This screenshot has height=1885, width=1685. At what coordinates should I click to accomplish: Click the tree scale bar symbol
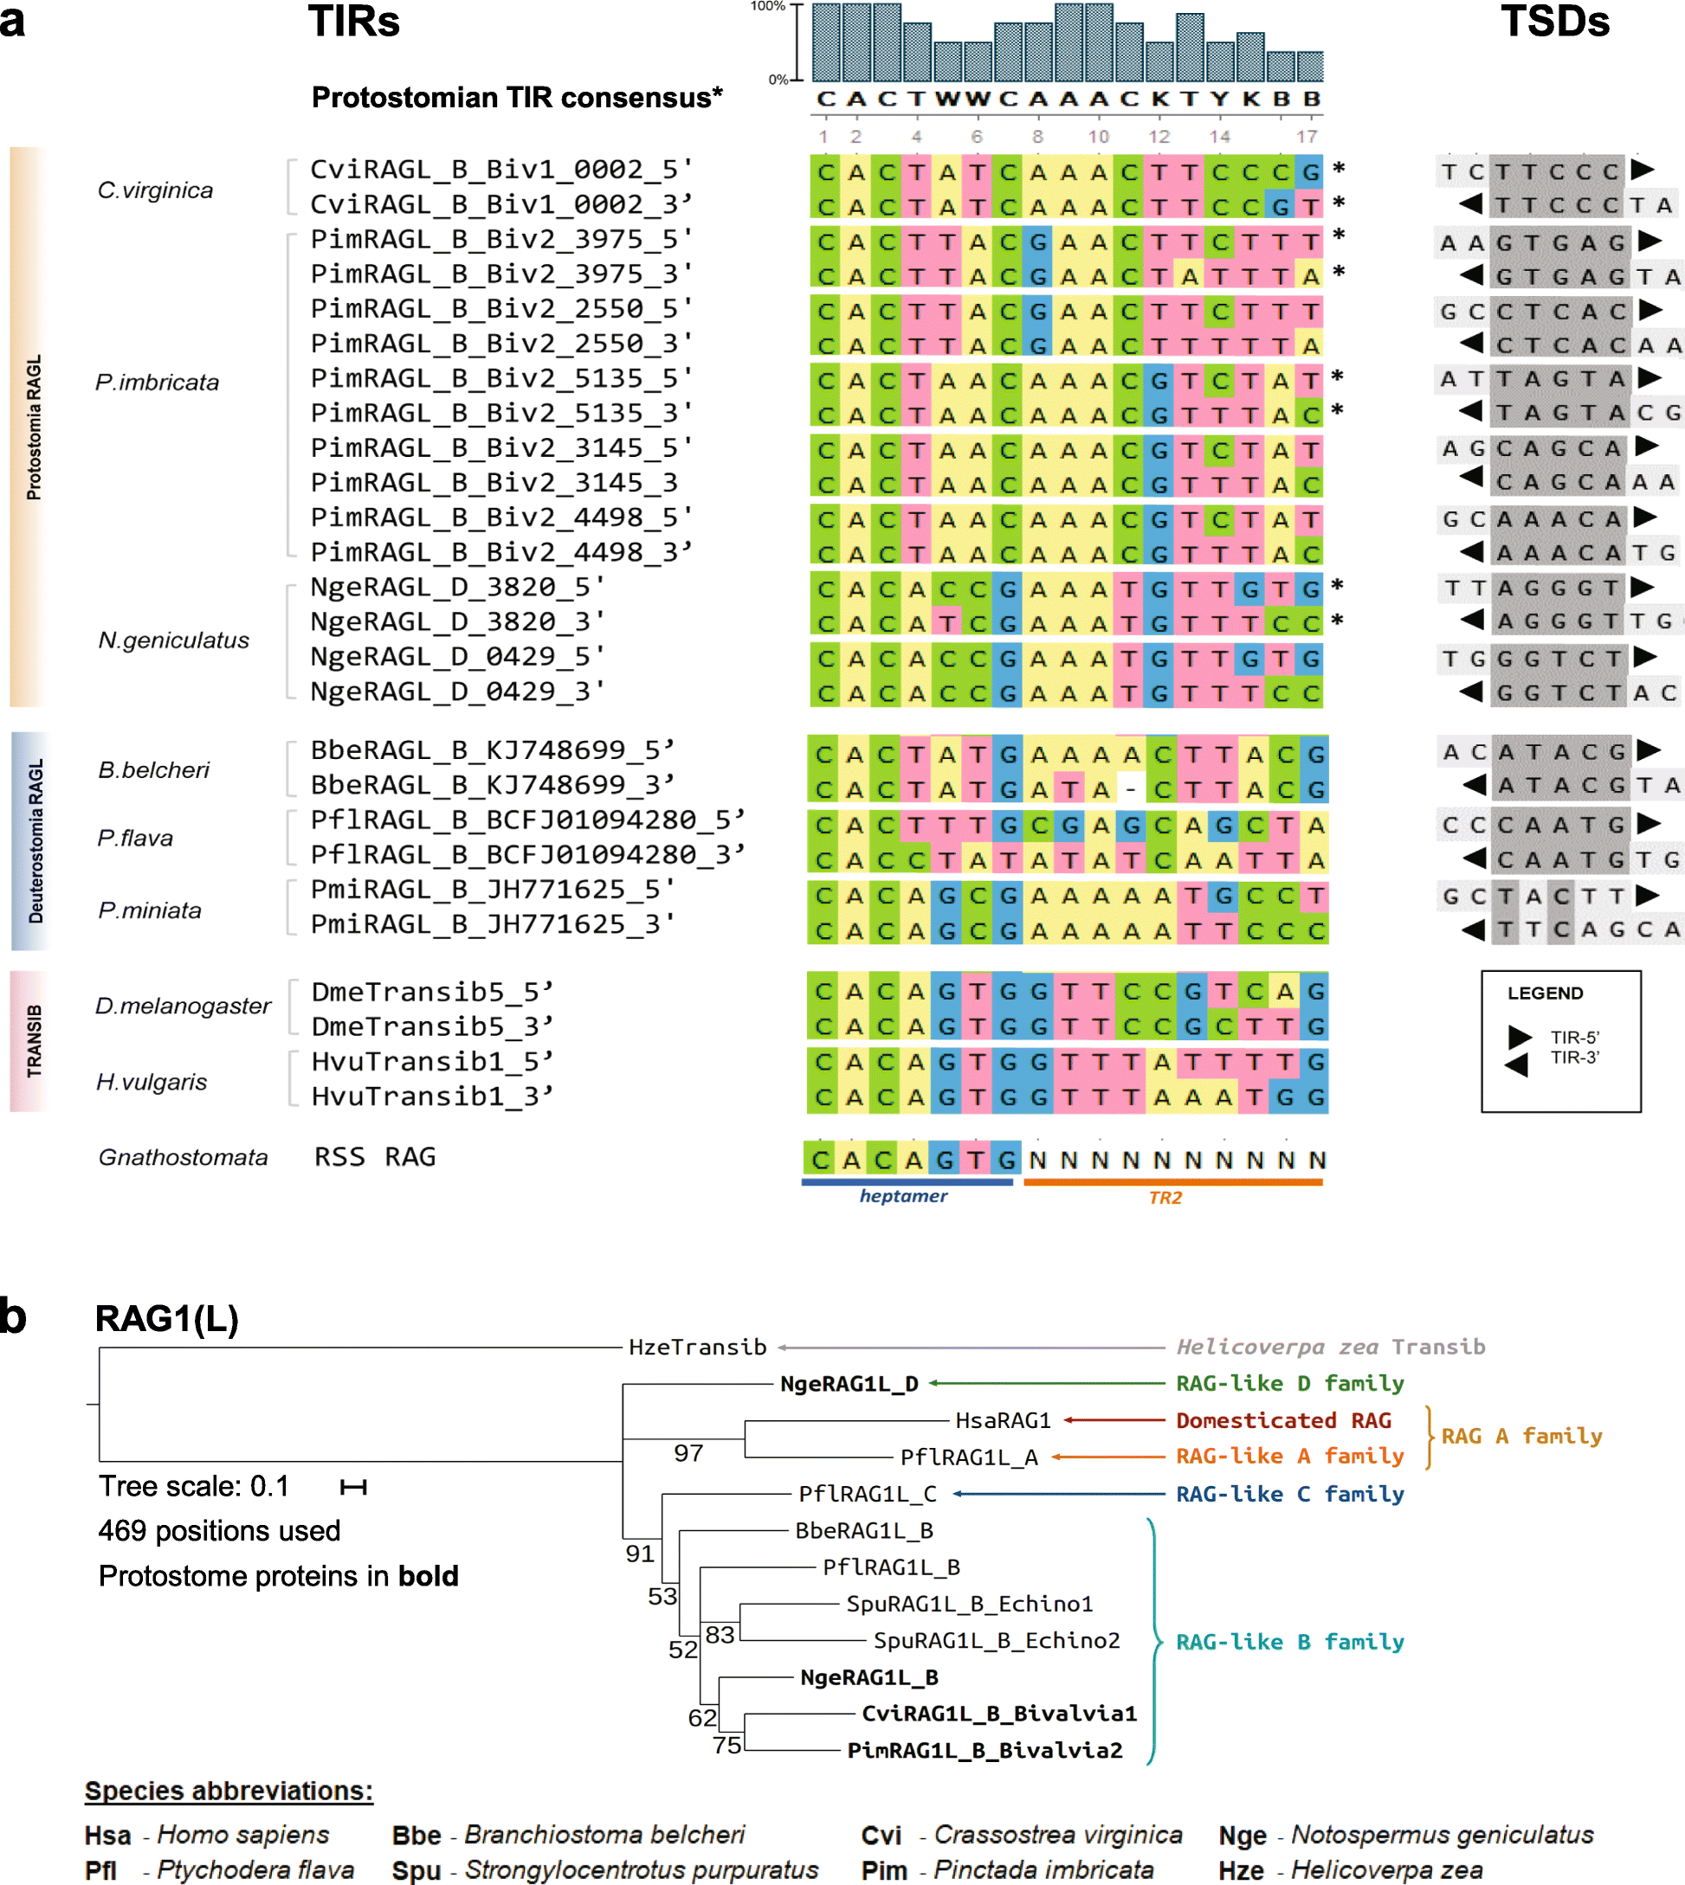(x=353, y=1487)
